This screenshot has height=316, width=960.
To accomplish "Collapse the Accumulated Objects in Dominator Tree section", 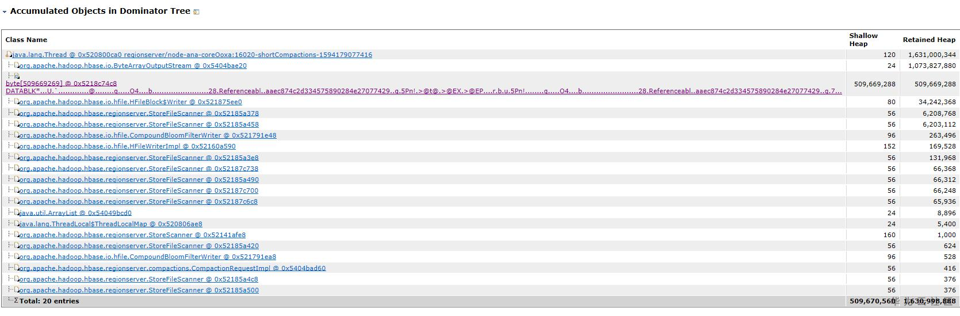I will click(5, 12).
